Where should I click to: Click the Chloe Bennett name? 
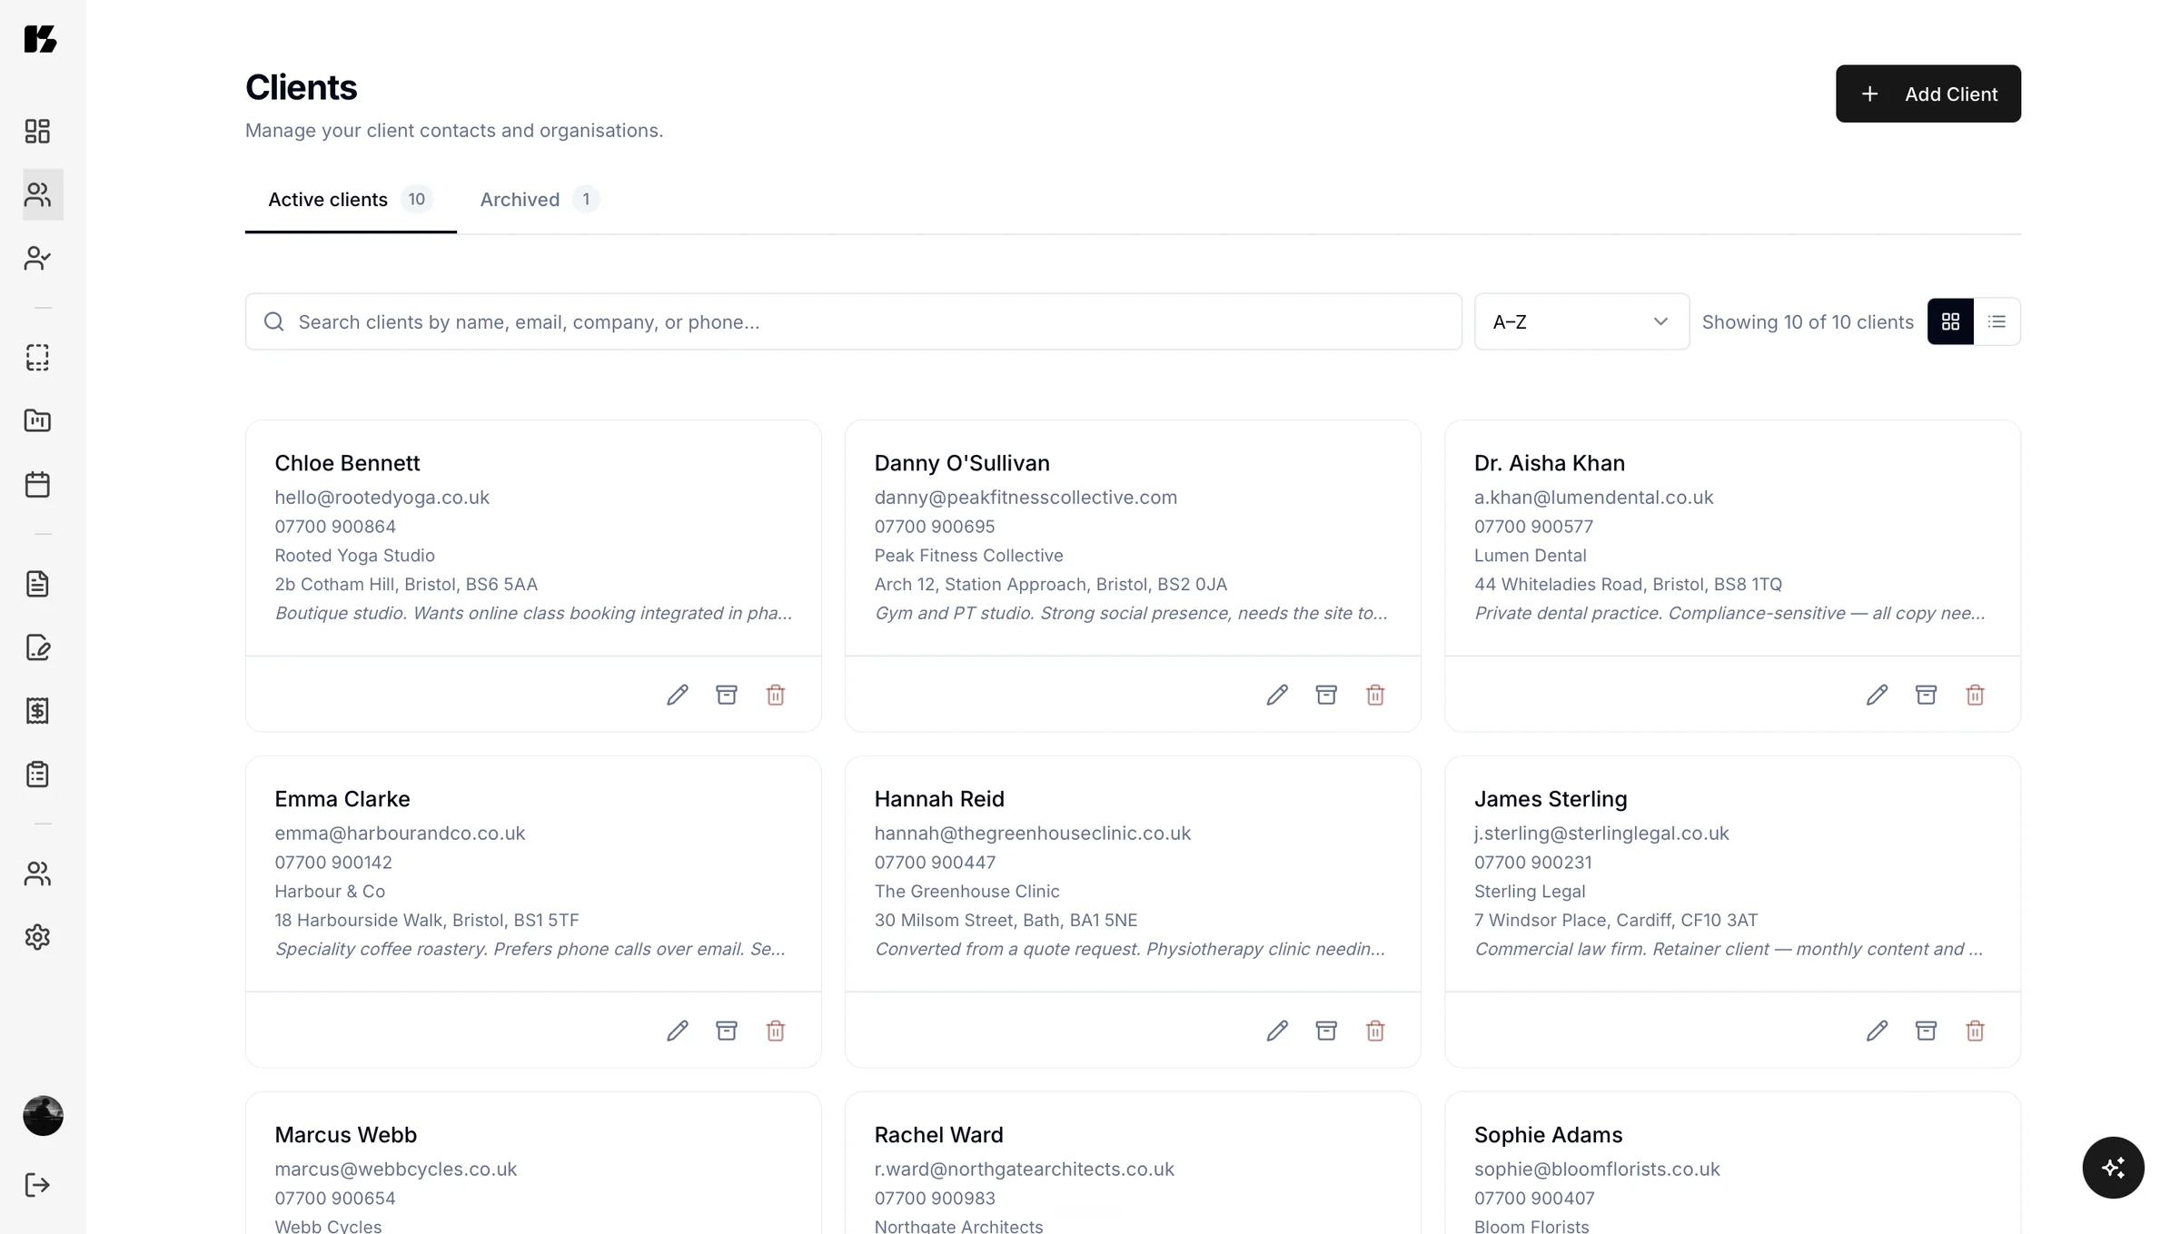tap(347, 463)
